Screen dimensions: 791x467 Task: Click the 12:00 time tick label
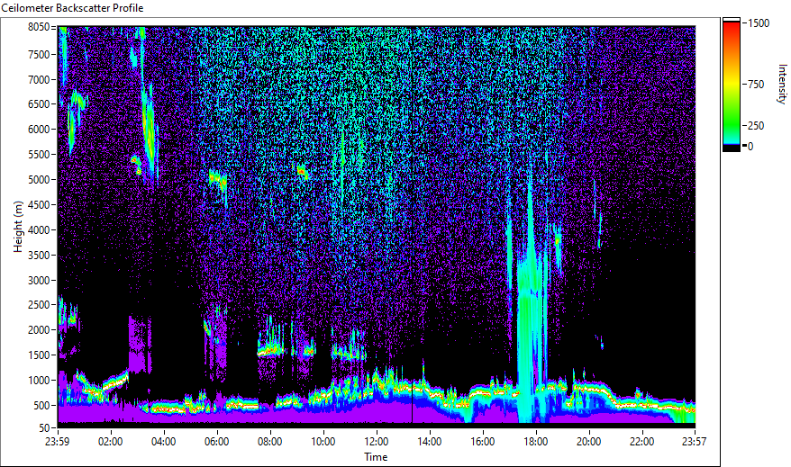pyautogui.click(x=377, y=442)
